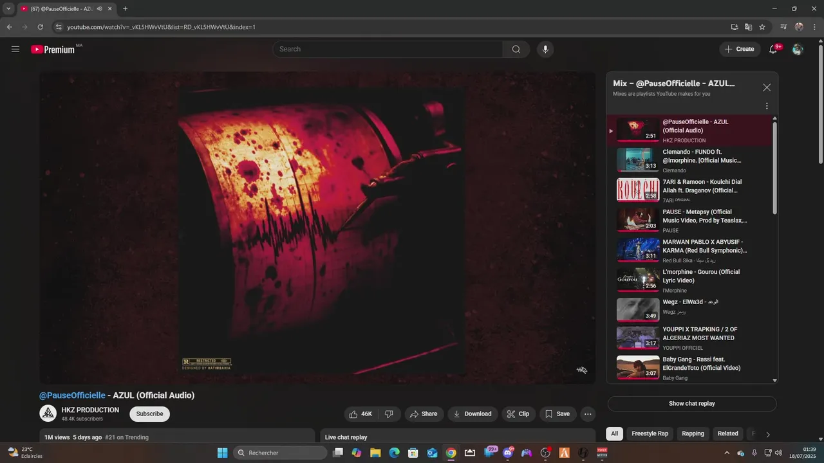The width and height of the screenshot is (824, 463).
Task: Show chat replay
Action: tap(692, 404)
